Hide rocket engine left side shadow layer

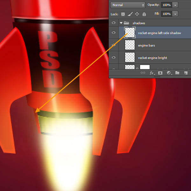coord(114,32)
